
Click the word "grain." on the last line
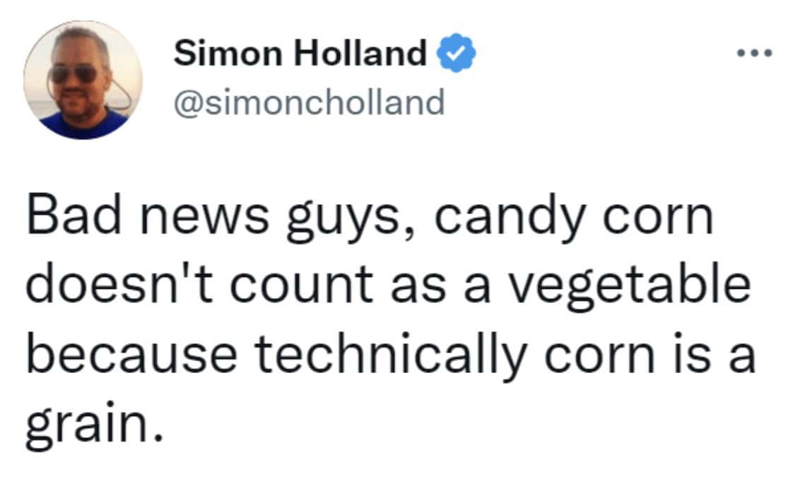click(89, 422)
